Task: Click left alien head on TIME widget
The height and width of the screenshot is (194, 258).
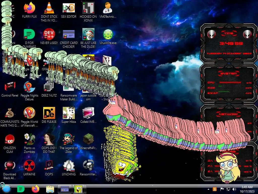Action: (211, 34)
